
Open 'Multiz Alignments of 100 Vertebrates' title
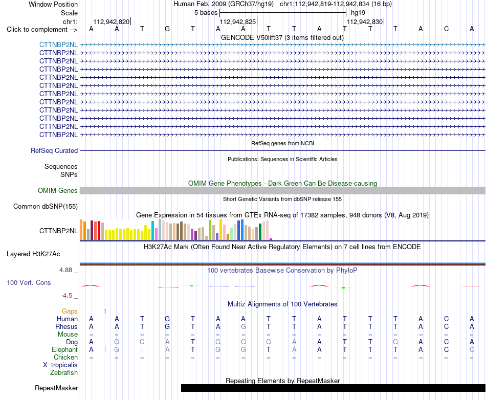coord(282,304)
